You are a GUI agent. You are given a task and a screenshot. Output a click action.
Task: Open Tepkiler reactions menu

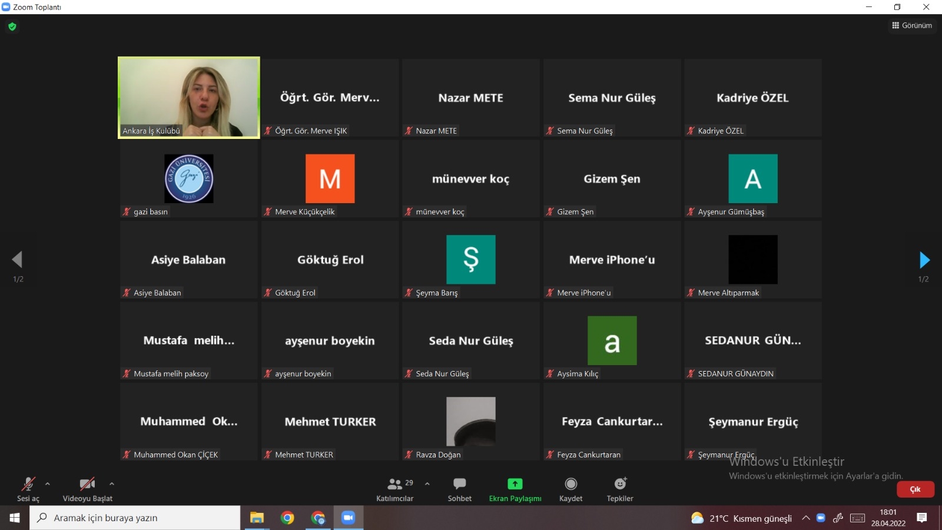pyautogui.click(x=620, y=489)
